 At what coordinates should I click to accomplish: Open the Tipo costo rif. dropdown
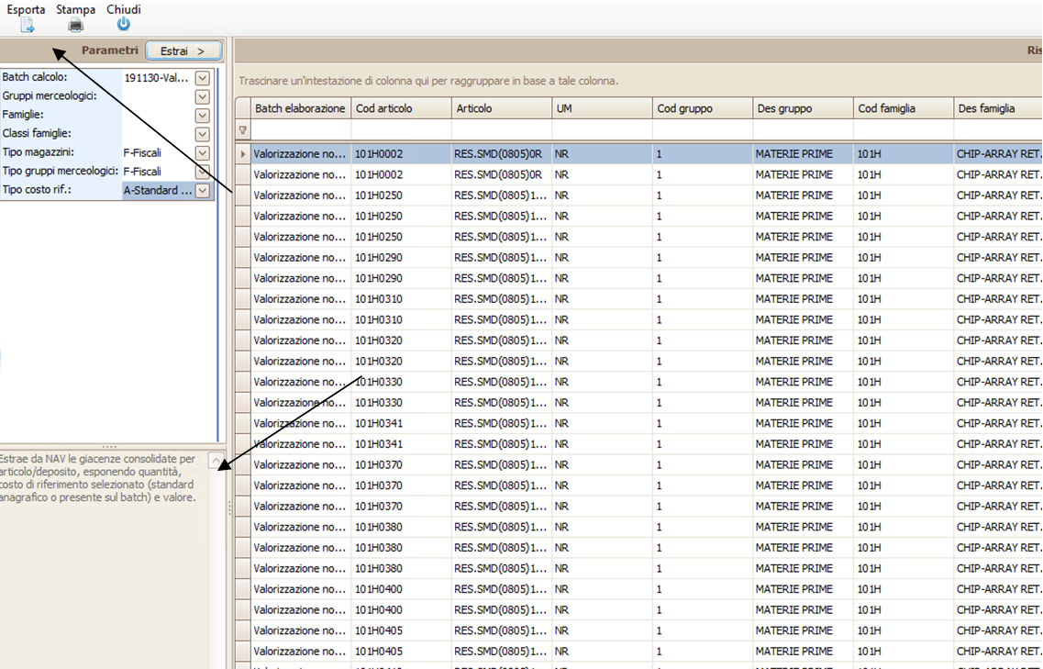point(203,191)
